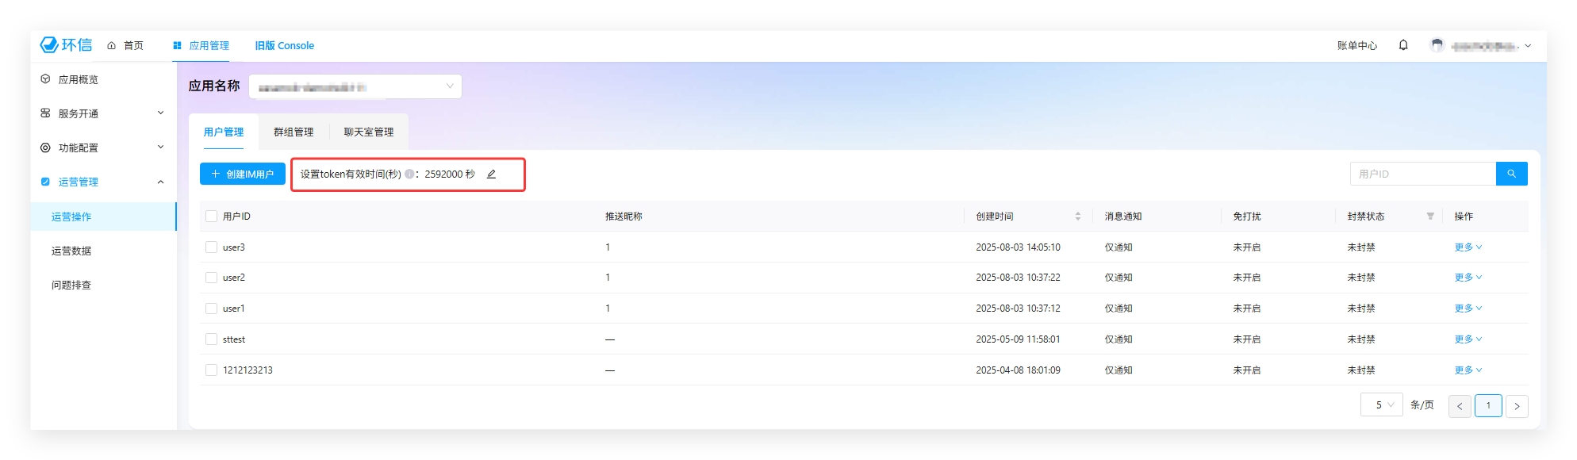Open the 旧版 Console link

(x=284, y=46)
